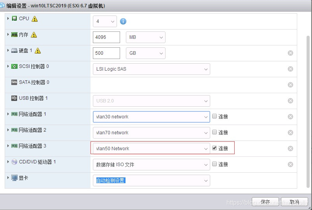Click the network adapter 2 card icon
Screen dimensions: 312x210
click(x=14, y=130)
